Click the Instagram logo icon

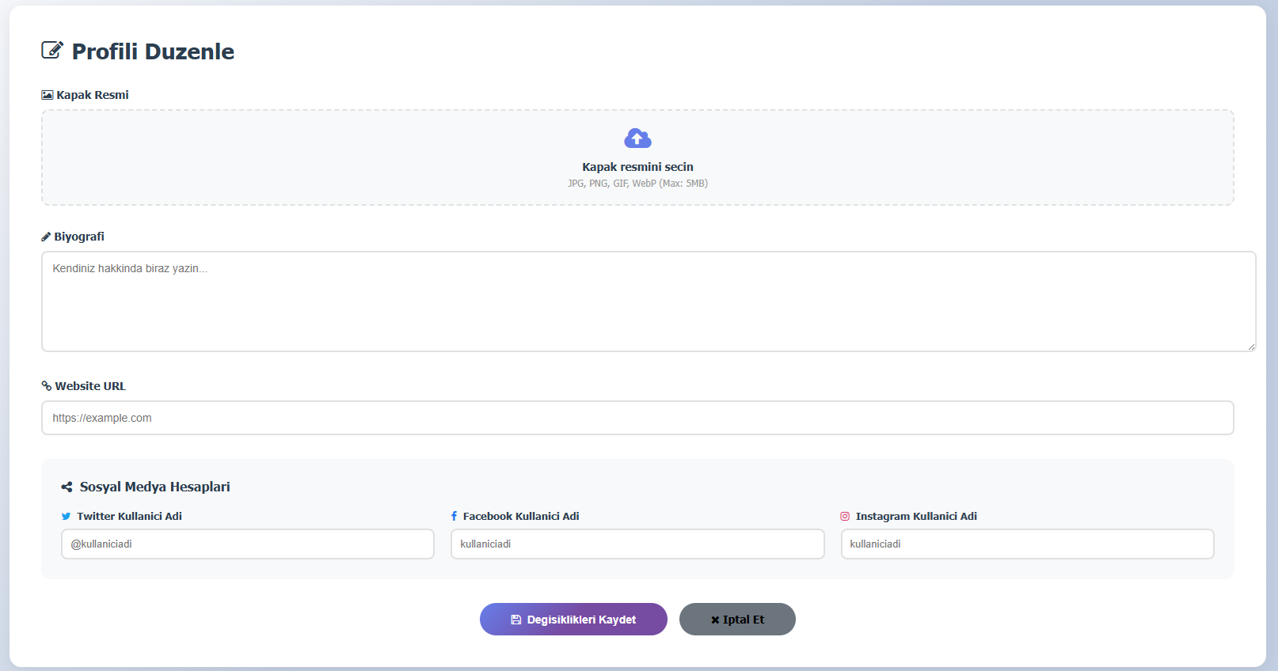pos(845,516)
